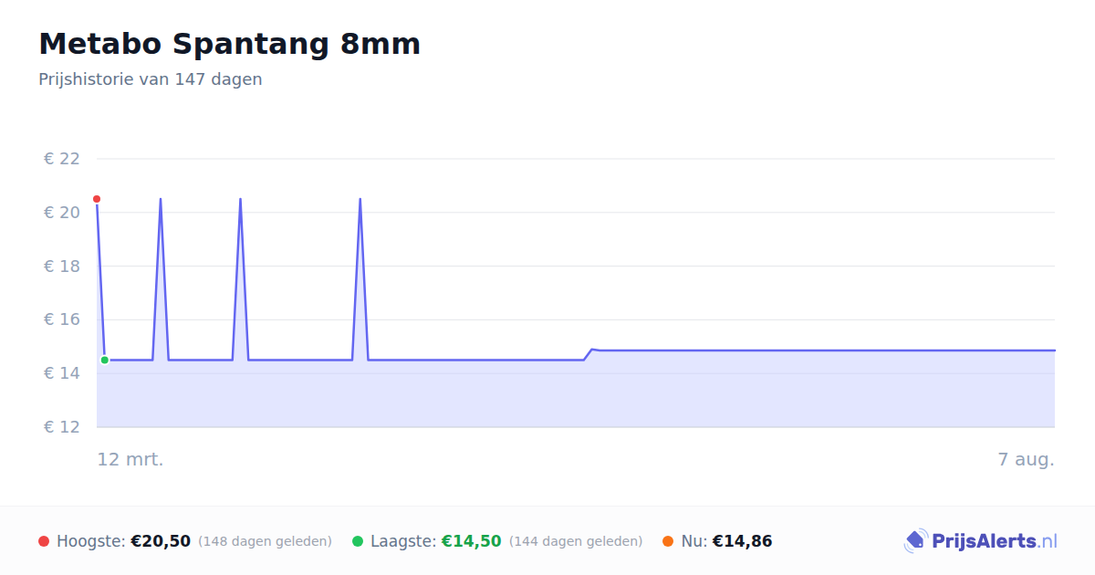This screenshot has width=1095, height=575.
Task: Click the highest price €20,50 value
Action: coord(161,541)
